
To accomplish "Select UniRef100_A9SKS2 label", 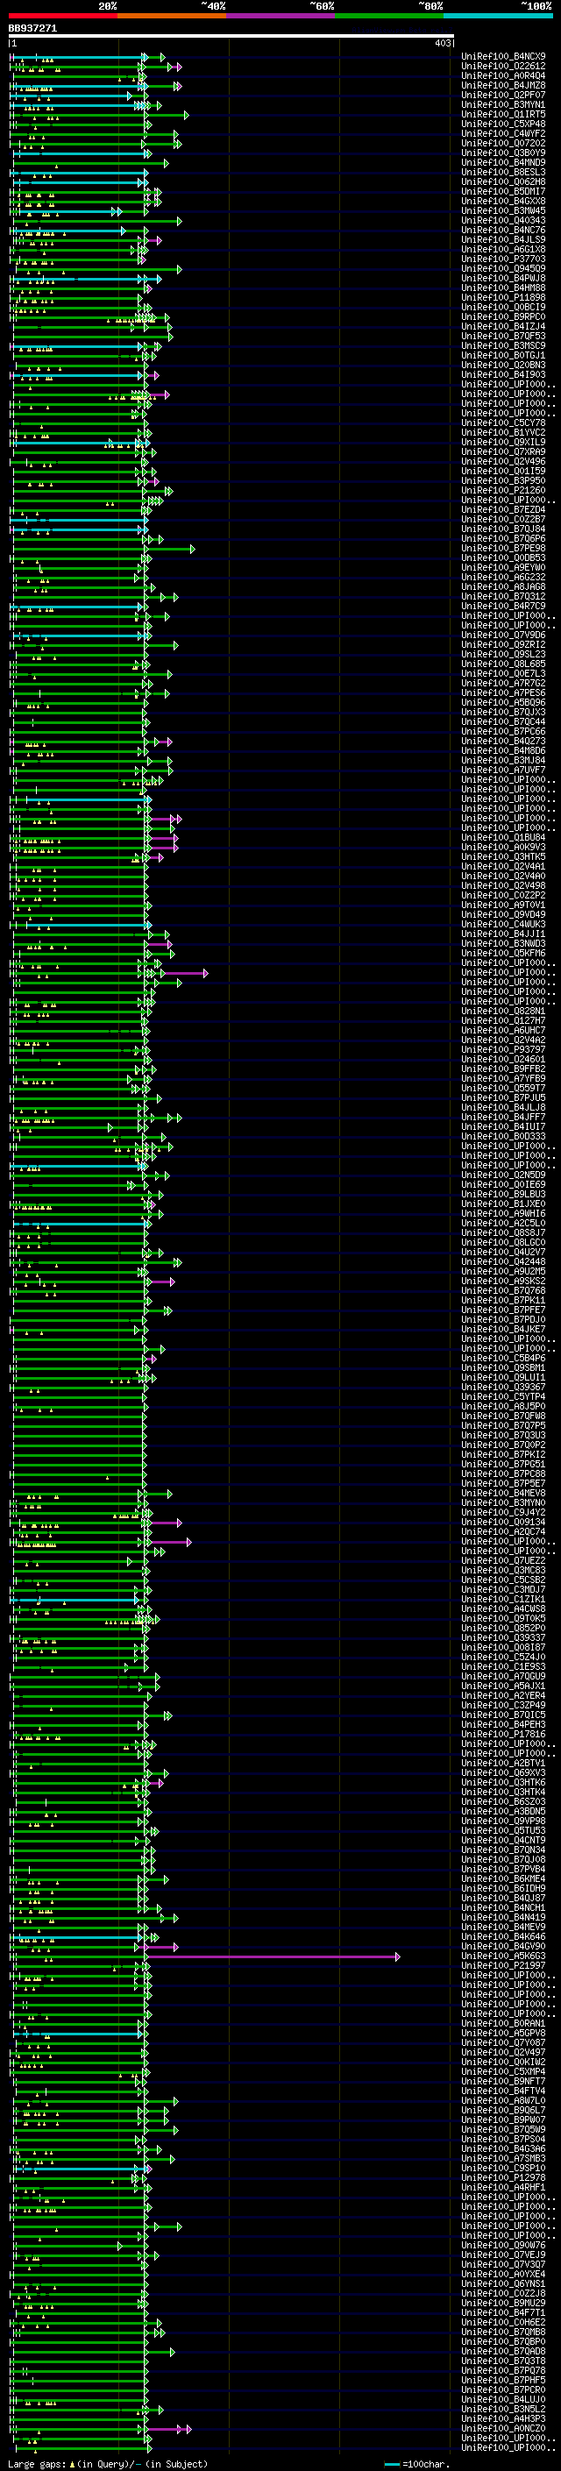I will pyautogui.click(x=503, y=1281).
